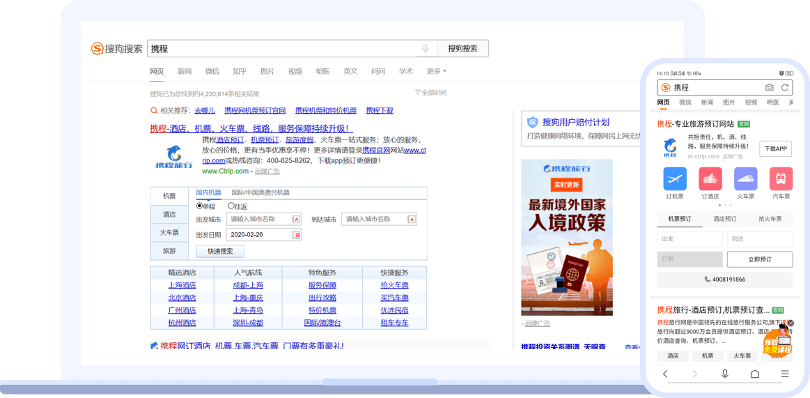Click the desktop search box containing 携程
Screen dimensions: 810x398
pyautogui.click(x=292, y=49)
